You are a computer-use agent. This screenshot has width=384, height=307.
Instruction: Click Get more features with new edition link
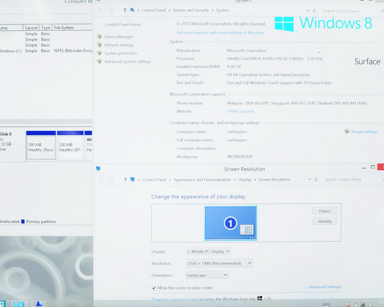[x=220, y=33]
